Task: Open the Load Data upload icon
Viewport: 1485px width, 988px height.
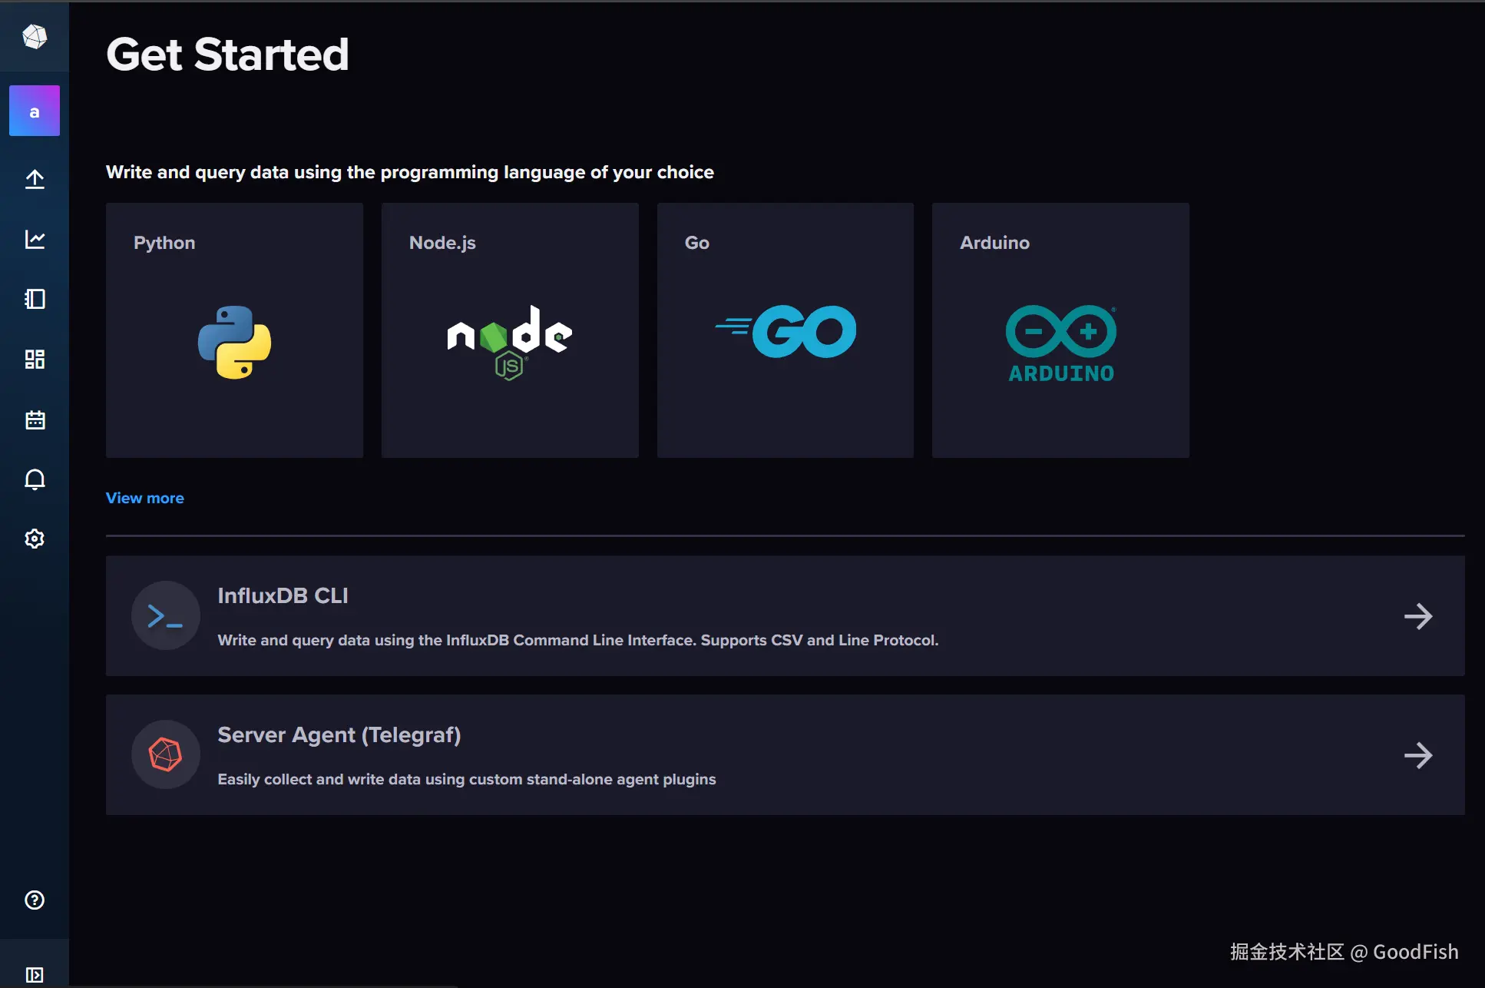Action: click(35, 179)
